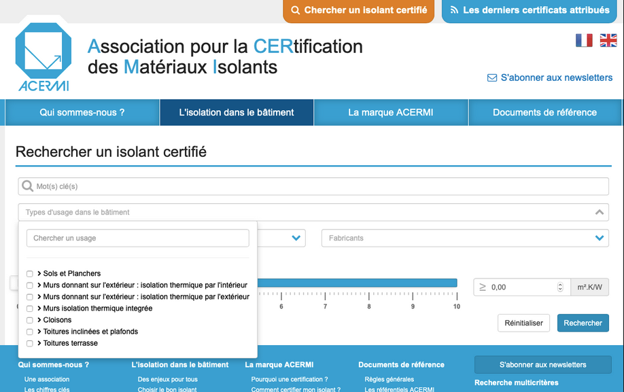Viewport: 624px width, 392px height.
Task: Check Murs isolation thermique par l'extérieur box
Action: coord(30,297)
